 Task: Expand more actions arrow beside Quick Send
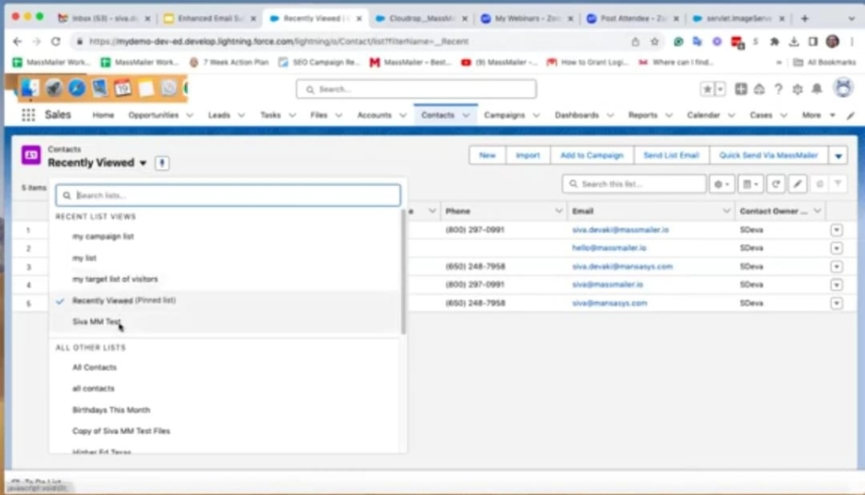pyautogui.click(x=838, y=155)
